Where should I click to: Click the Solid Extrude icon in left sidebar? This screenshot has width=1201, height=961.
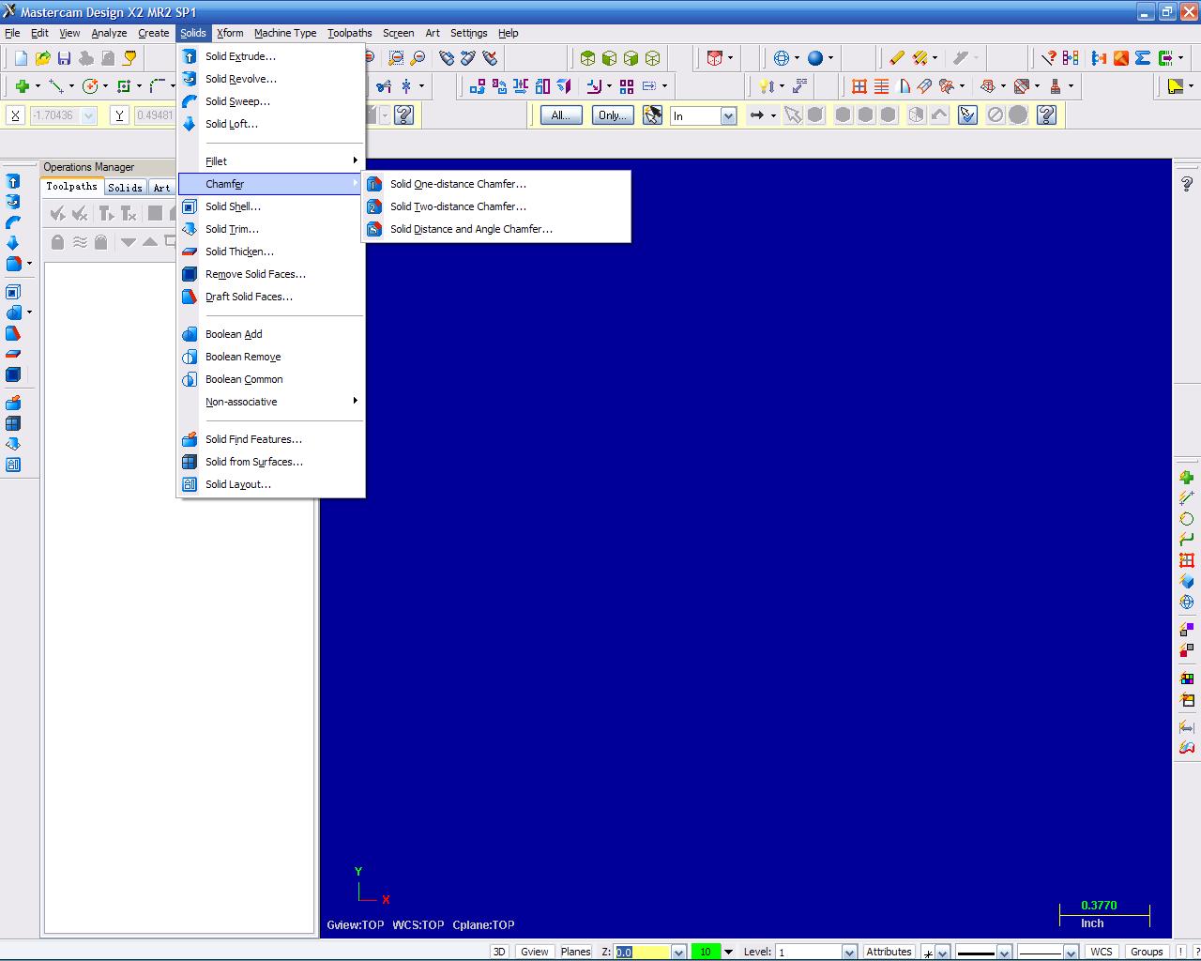13,181
